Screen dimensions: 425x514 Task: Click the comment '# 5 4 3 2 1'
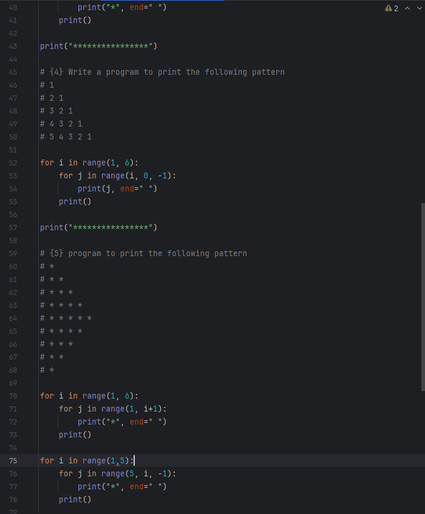(x=66, y=137)
